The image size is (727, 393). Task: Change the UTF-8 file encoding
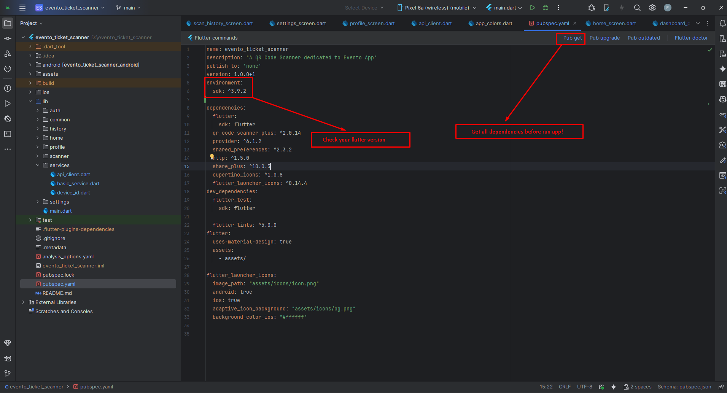(584, 387)
